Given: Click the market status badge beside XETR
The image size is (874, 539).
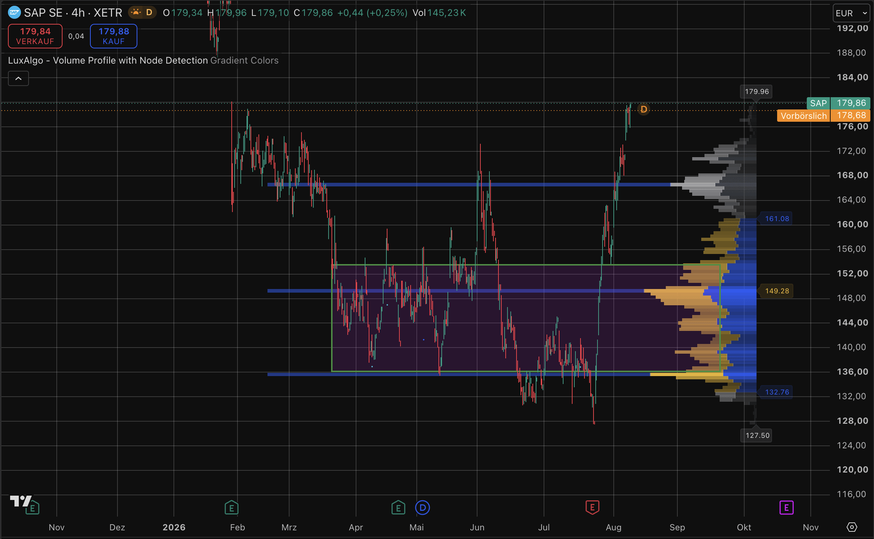Looking at the screenshot, I should click(142, 13).
